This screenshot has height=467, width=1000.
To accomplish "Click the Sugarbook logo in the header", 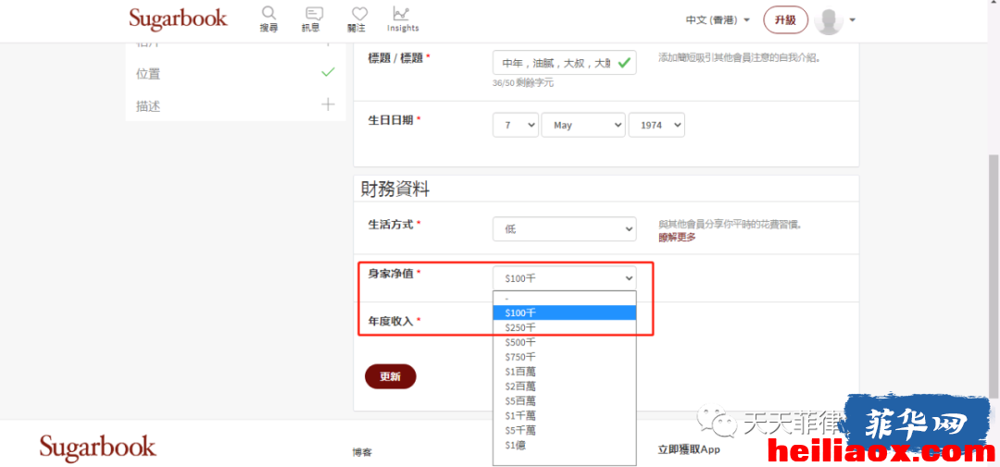I will tap(178, 18).
